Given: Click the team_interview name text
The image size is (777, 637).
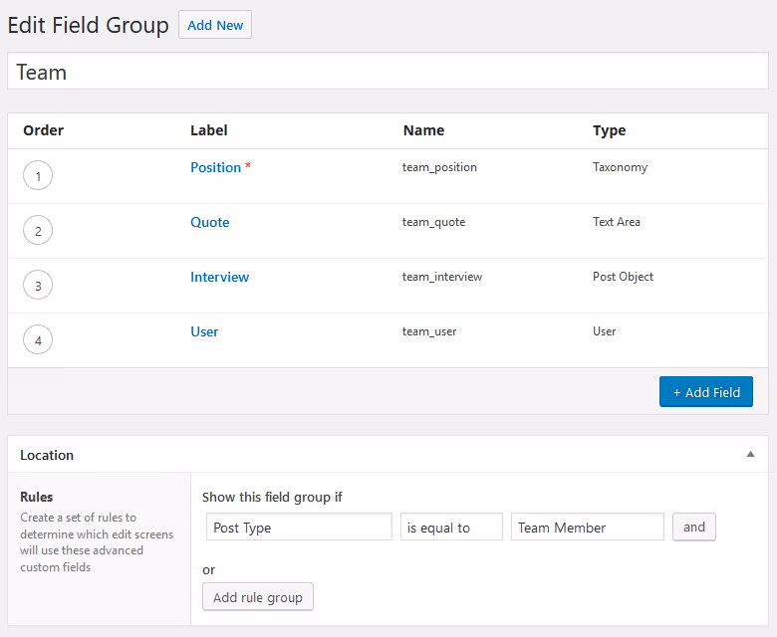Looking at the screenshot, I should click(442, 277).
